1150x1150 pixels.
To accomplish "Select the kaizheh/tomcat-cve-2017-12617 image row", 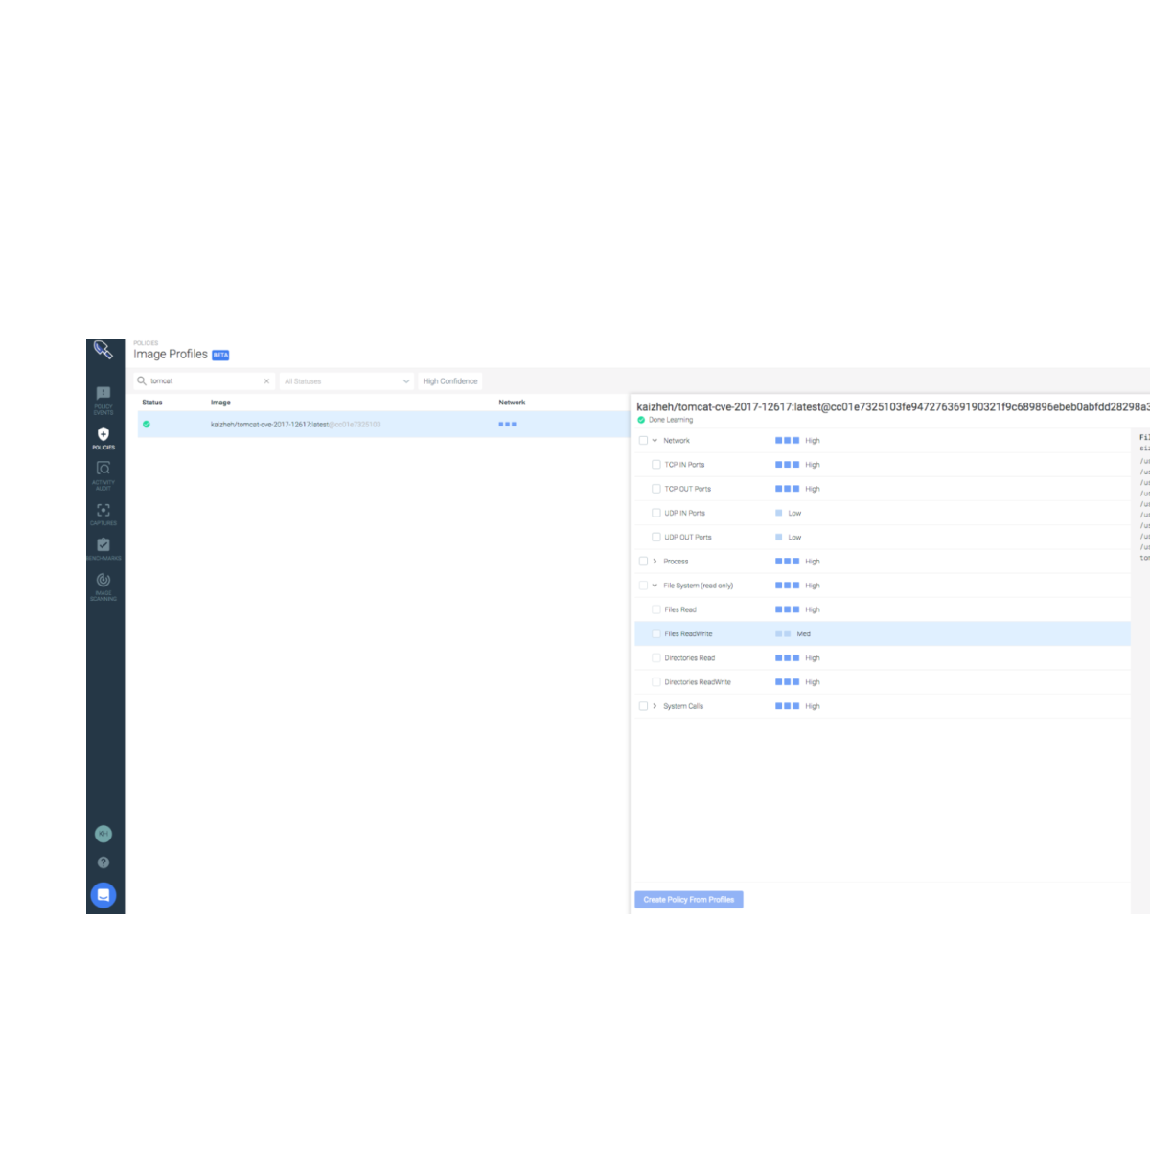I will tap(297, 424).
